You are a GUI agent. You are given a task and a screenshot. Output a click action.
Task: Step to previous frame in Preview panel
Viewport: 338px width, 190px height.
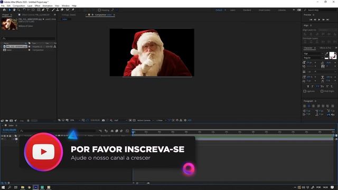315,20
